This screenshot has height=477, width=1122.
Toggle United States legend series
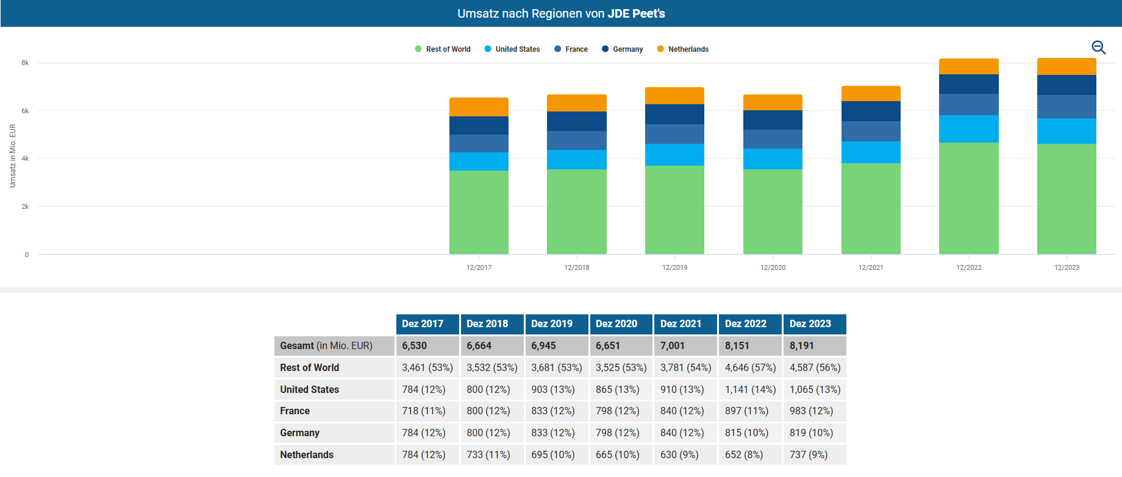(x=512, y=49)
